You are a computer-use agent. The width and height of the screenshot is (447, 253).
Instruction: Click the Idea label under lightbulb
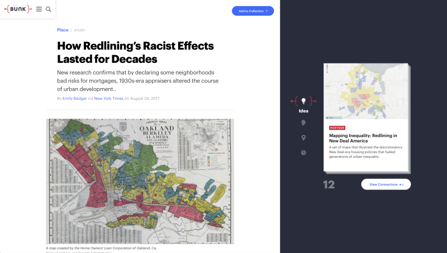tap(303, 111)
